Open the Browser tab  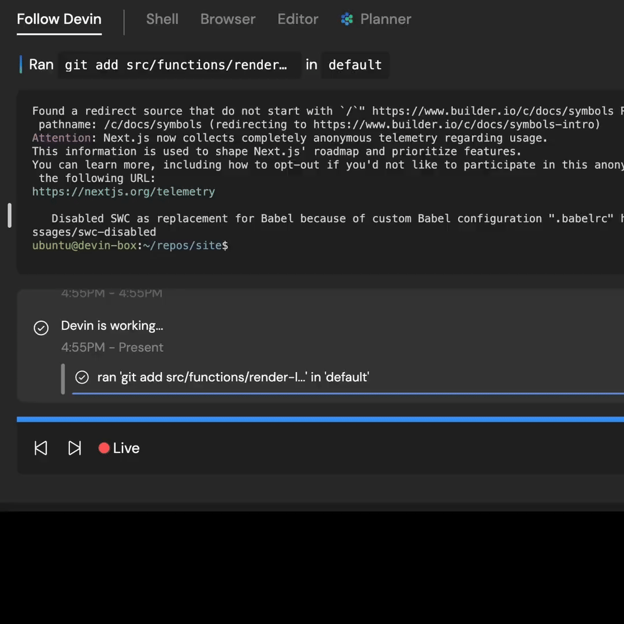pyautogui.click(x=228, y=19)
